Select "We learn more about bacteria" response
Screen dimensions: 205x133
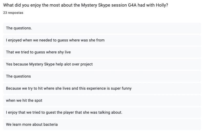pos(32,125)
